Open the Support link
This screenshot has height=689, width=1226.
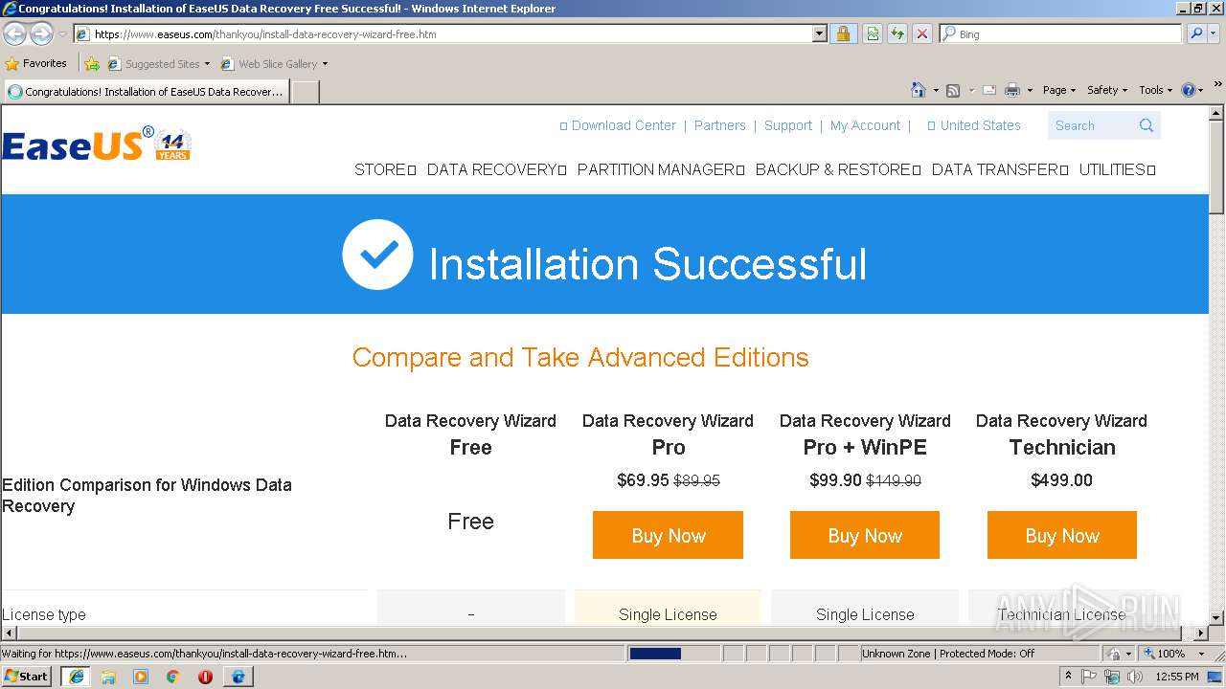click(x=788, y=125)
